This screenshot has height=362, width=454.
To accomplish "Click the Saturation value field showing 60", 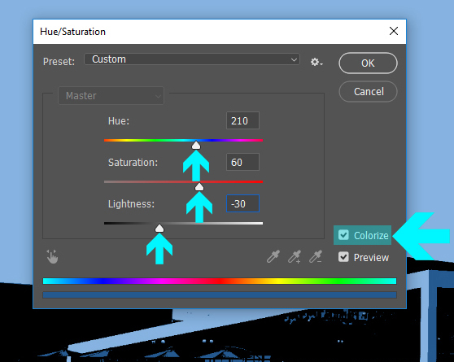I will tap(242, 162).
